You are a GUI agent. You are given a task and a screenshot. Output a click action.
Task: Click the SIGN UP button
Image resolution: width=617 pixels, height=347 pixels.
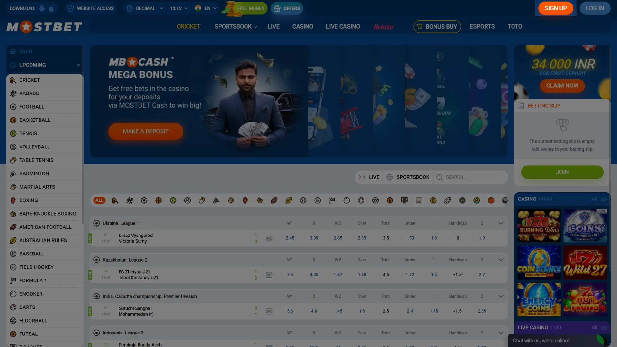point(556,8)
